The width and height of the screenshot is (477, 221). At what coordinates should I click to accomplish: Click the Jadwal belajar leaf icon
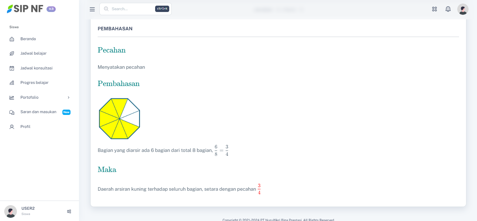[12, 54]
